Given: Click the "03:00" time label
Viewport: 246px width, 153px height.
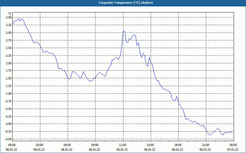Looking at the screenshot, I should coord(40,145).
